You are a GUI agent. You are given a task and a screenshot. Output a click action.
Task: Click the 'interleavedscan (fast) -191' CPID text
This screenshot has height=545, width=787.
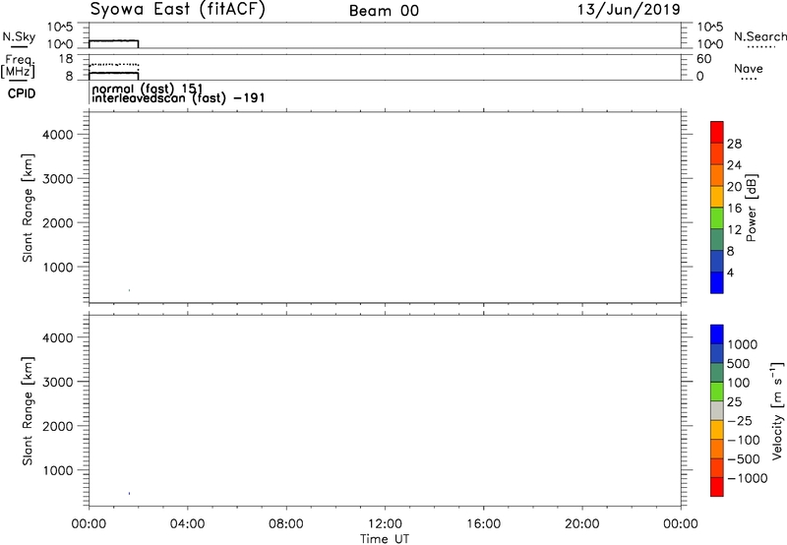click(178, 97)
